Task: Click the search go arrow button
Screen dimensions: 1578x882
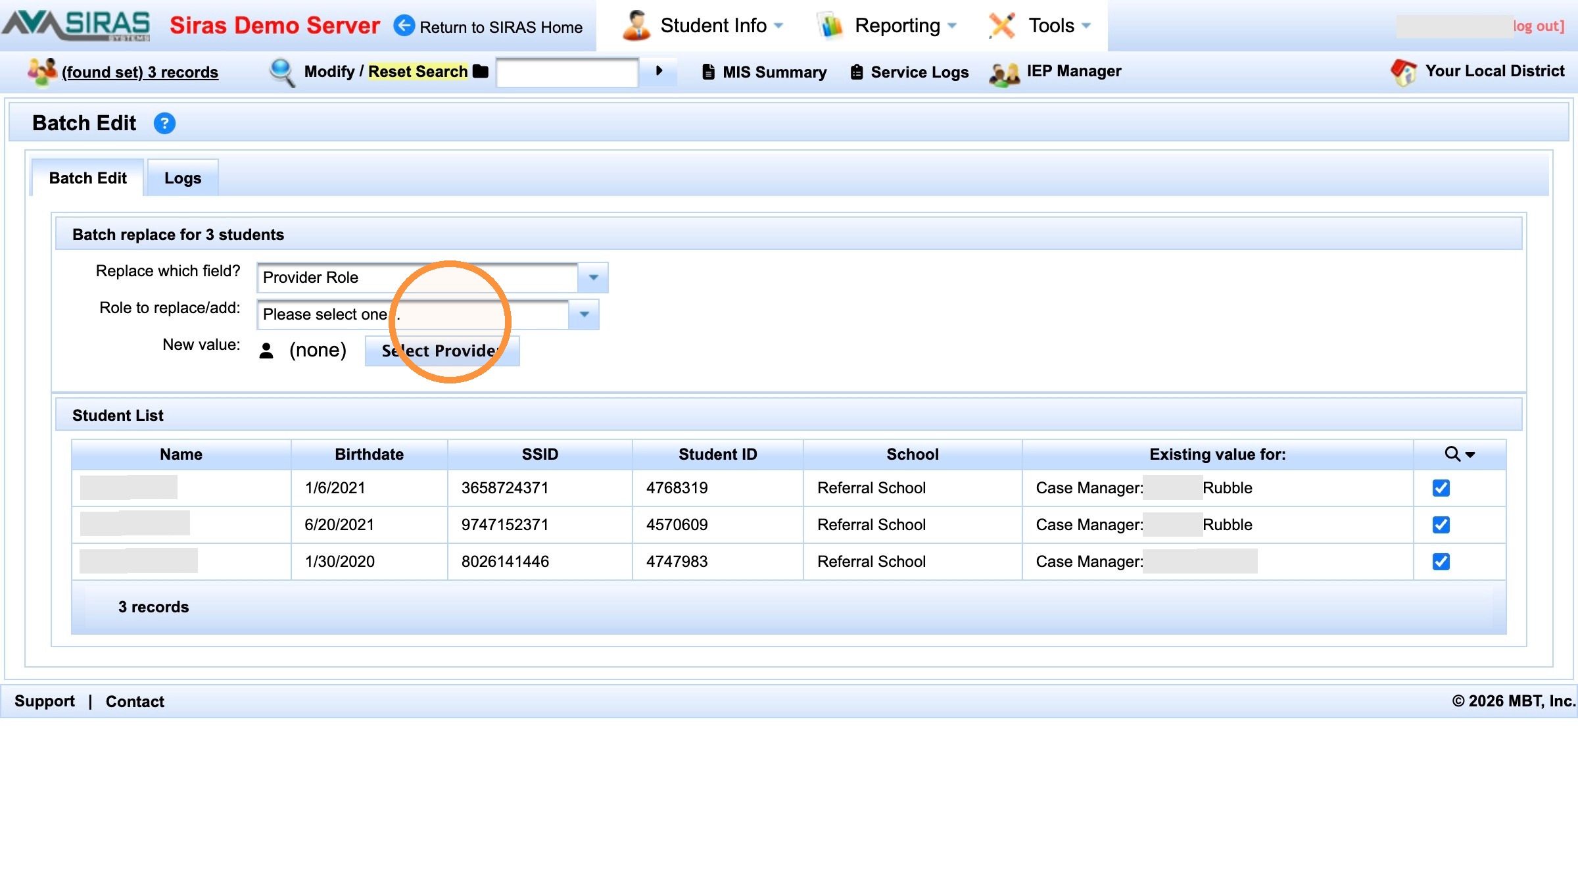Action: [x=659, y=71]
